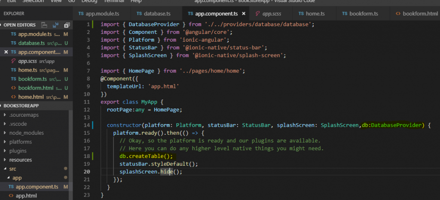
Task: Switch to the app.scss tab
Action: (x=272, y=14)
